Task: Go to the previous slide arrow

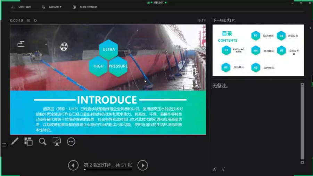Action: (x=73, y=165)
